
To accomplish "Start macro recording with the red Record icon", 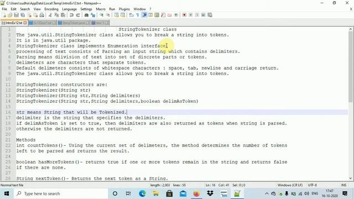I will [184, 15].
